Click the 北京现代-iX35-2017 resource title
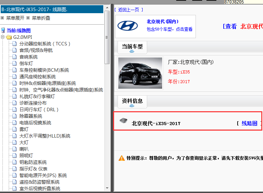The image size is (263, 193). tap(156, 123)
